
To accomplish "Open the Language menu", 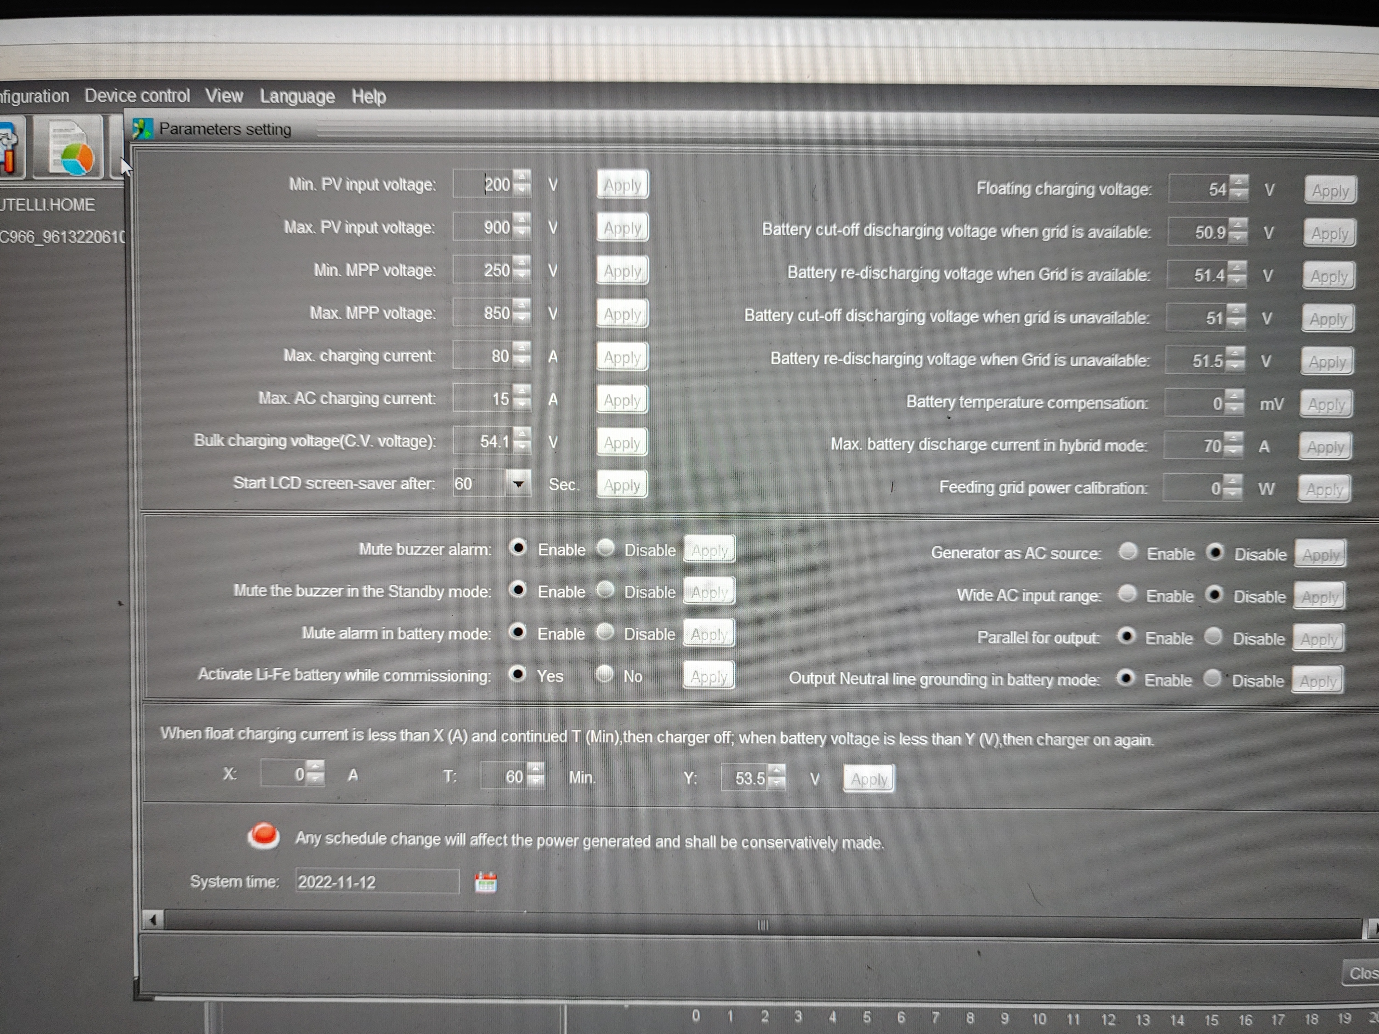I will [297, 97].
